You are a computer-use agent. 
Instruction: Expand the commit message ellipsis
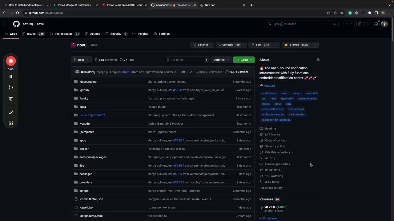tap(183, 72)
